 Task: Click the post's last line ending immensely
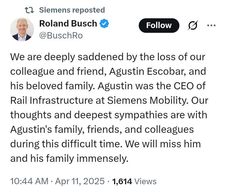tap(69, 158)
